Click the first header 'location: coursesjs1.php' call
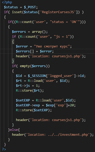The height and width of the screenshot is (152, 95). [51, 56]
